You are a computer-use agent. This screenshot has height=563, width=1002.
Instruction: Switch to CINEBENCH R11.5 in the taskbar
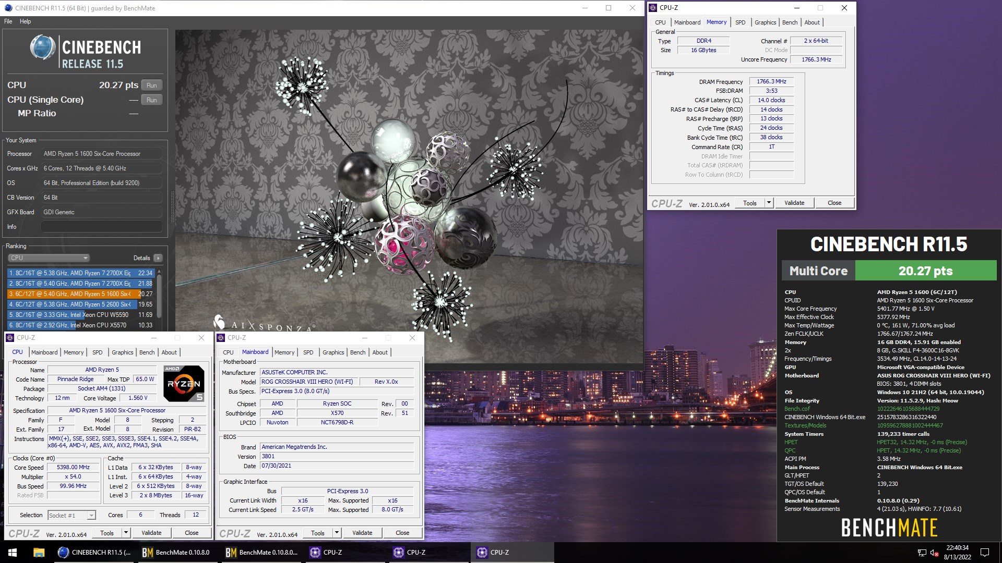94,553
